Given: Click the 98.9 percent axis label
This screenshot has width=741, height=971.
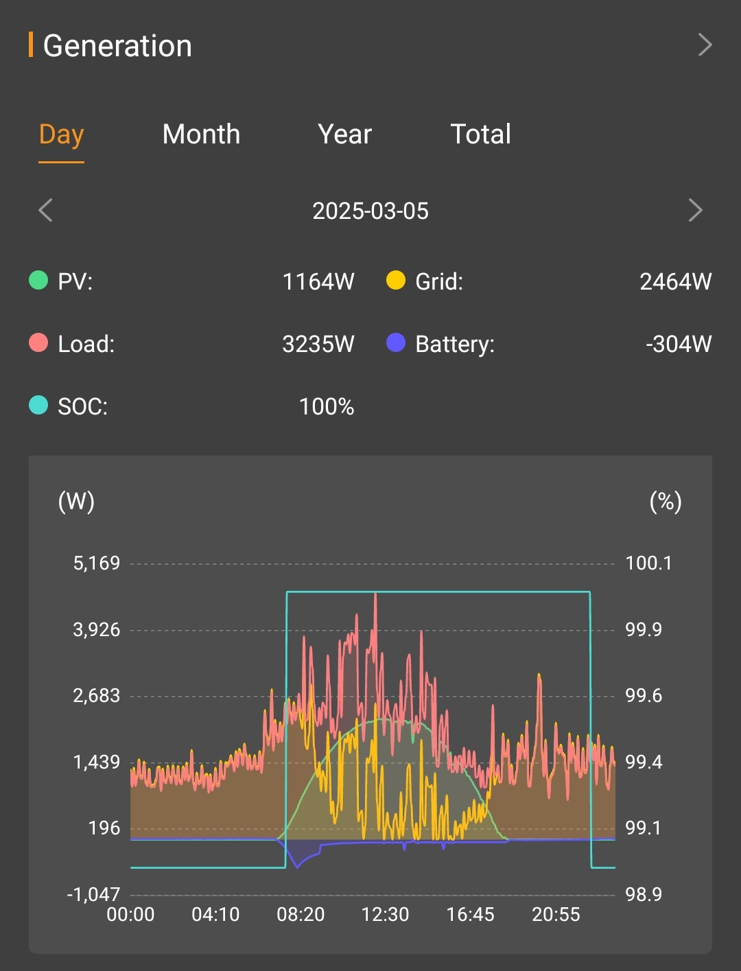Looking at the screenshot, I should pos(644,894).
